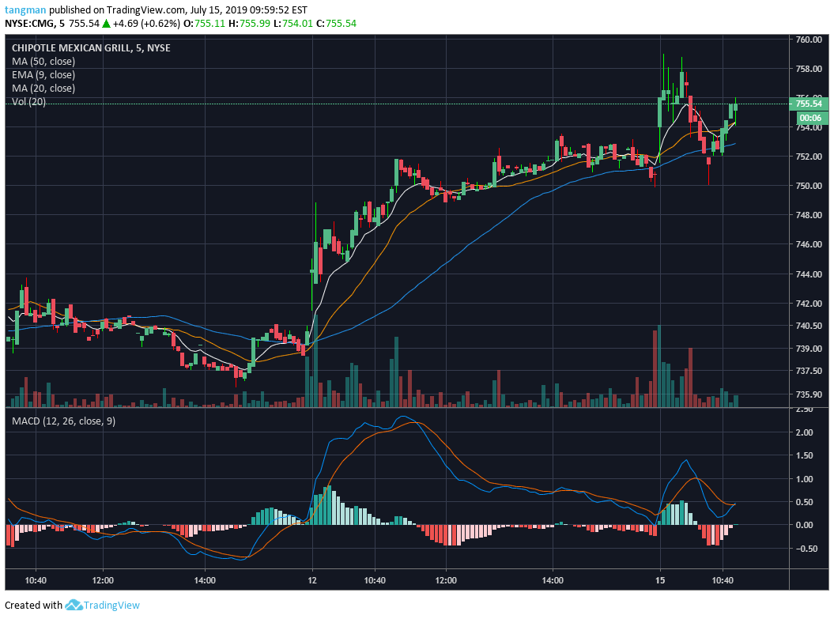The image size is (834, 619).
Task: Click the 760.00 price axis label
Action: coord(809,40)
